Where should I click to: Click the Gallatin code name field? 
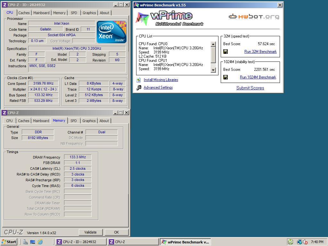45,29
